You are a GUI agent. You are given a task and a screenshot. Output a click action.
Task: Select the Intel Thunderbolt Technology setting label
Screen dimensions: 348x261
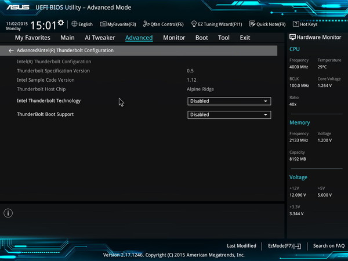pos(49,101)
